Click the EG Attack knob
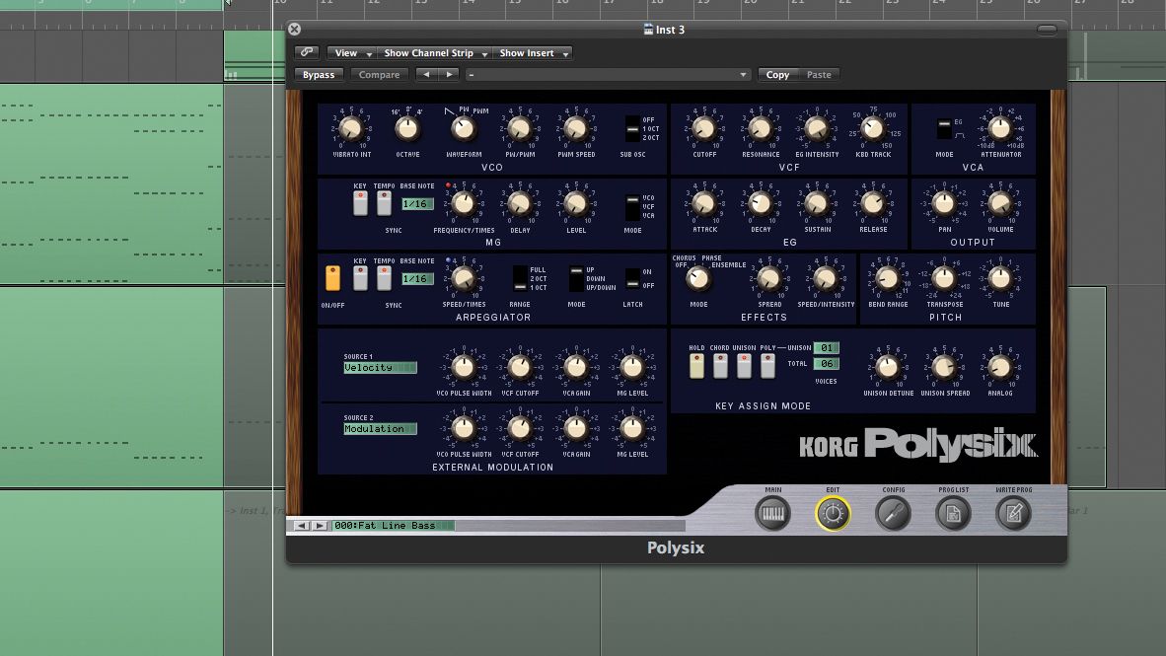The image size is (1166, 656). click(703, 203)
